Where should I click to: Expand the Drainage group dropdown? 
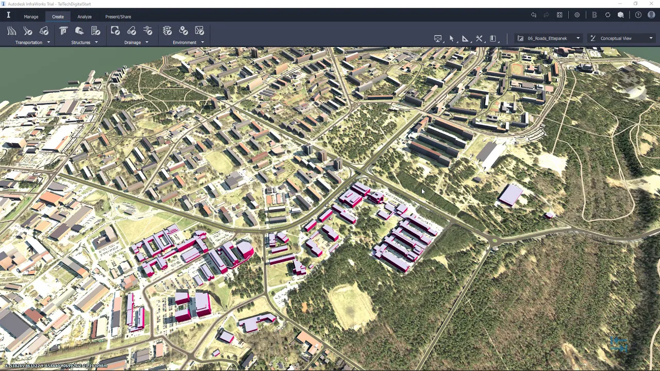pos(146,42)
